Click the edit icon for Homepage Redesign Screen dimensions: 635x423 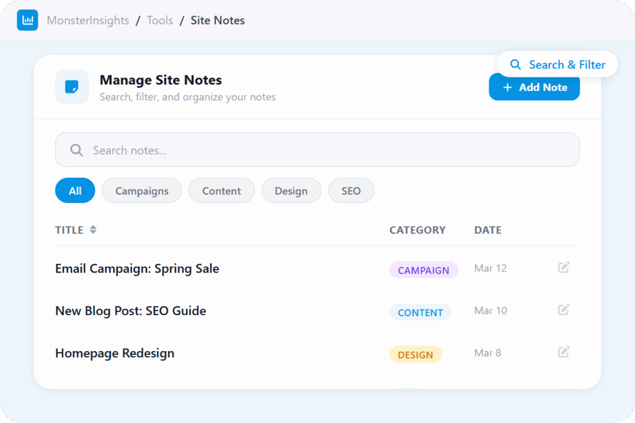click(x=563, y=352)
